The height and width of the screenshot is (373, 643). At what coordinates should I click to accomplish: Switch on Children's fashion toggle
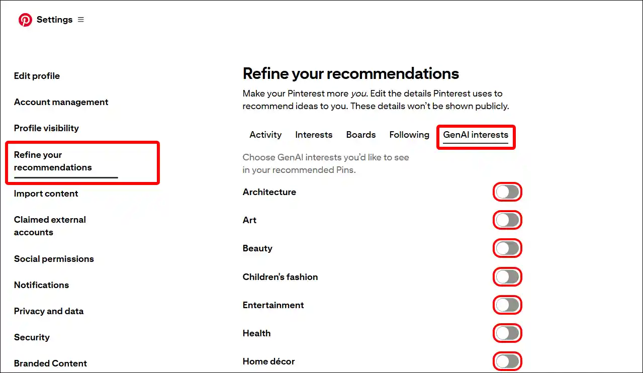tap(507, 277)
